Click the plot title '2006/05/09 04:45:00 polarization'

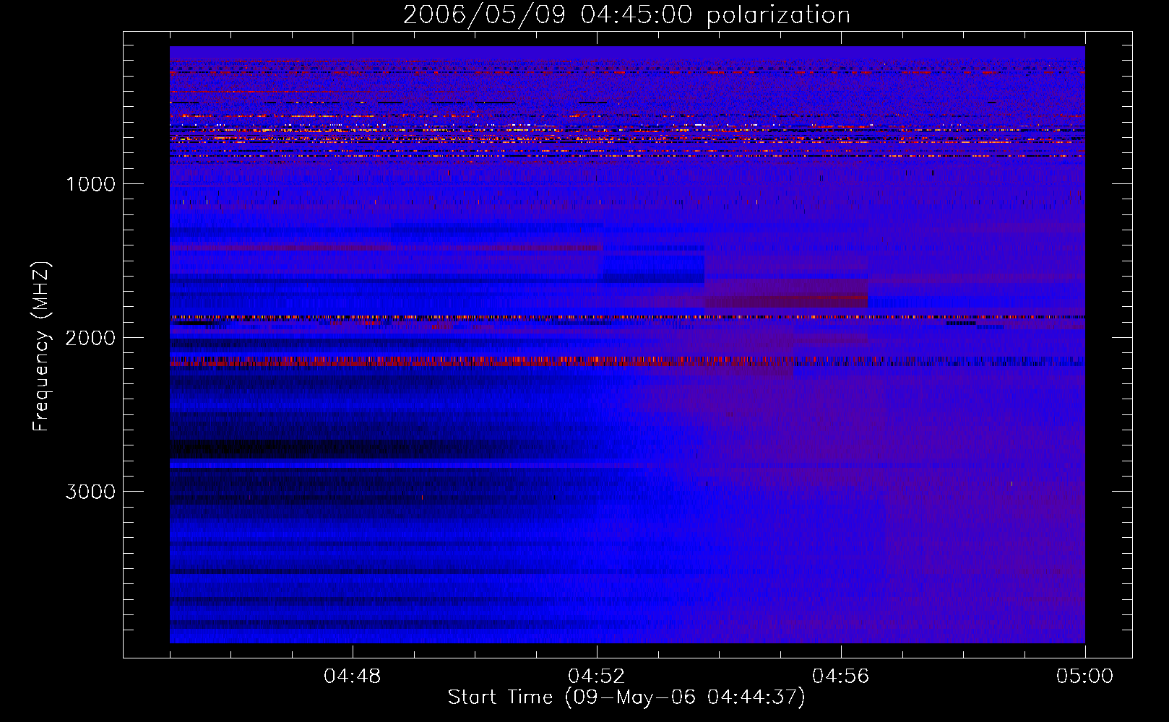point(626,15)
